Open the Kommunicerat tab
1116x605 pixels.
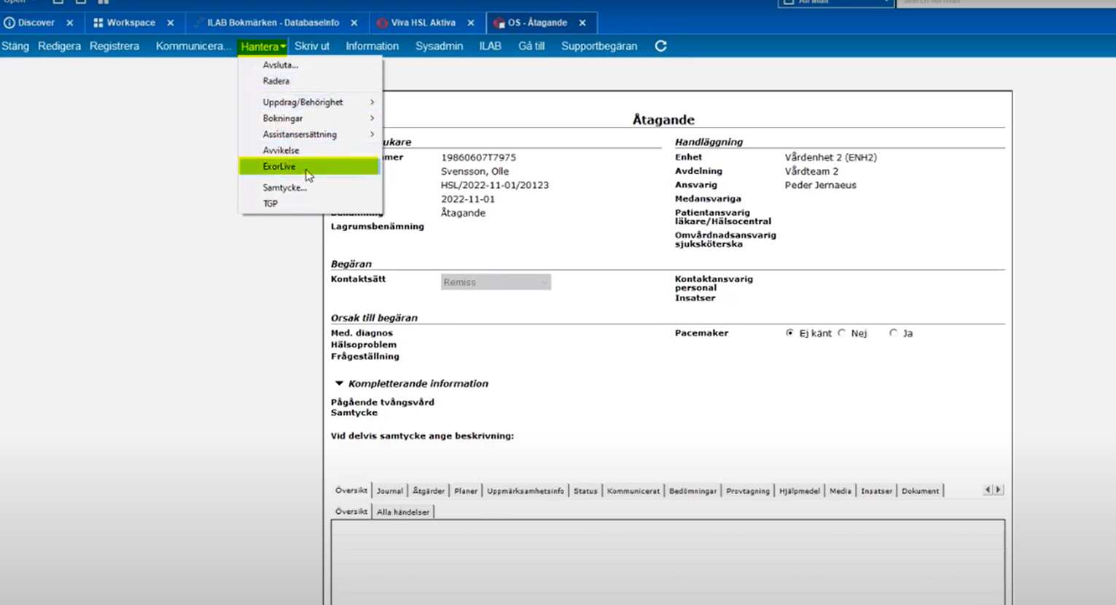tap(633, 491)
